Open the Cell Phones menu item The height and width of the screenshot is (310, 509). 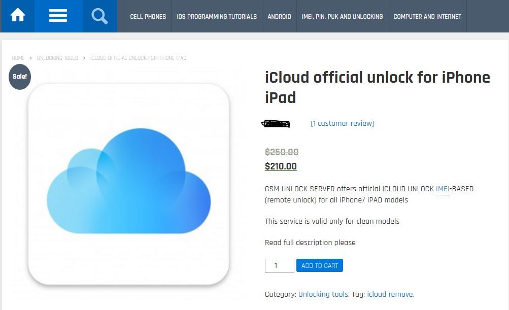coord(148,17)
